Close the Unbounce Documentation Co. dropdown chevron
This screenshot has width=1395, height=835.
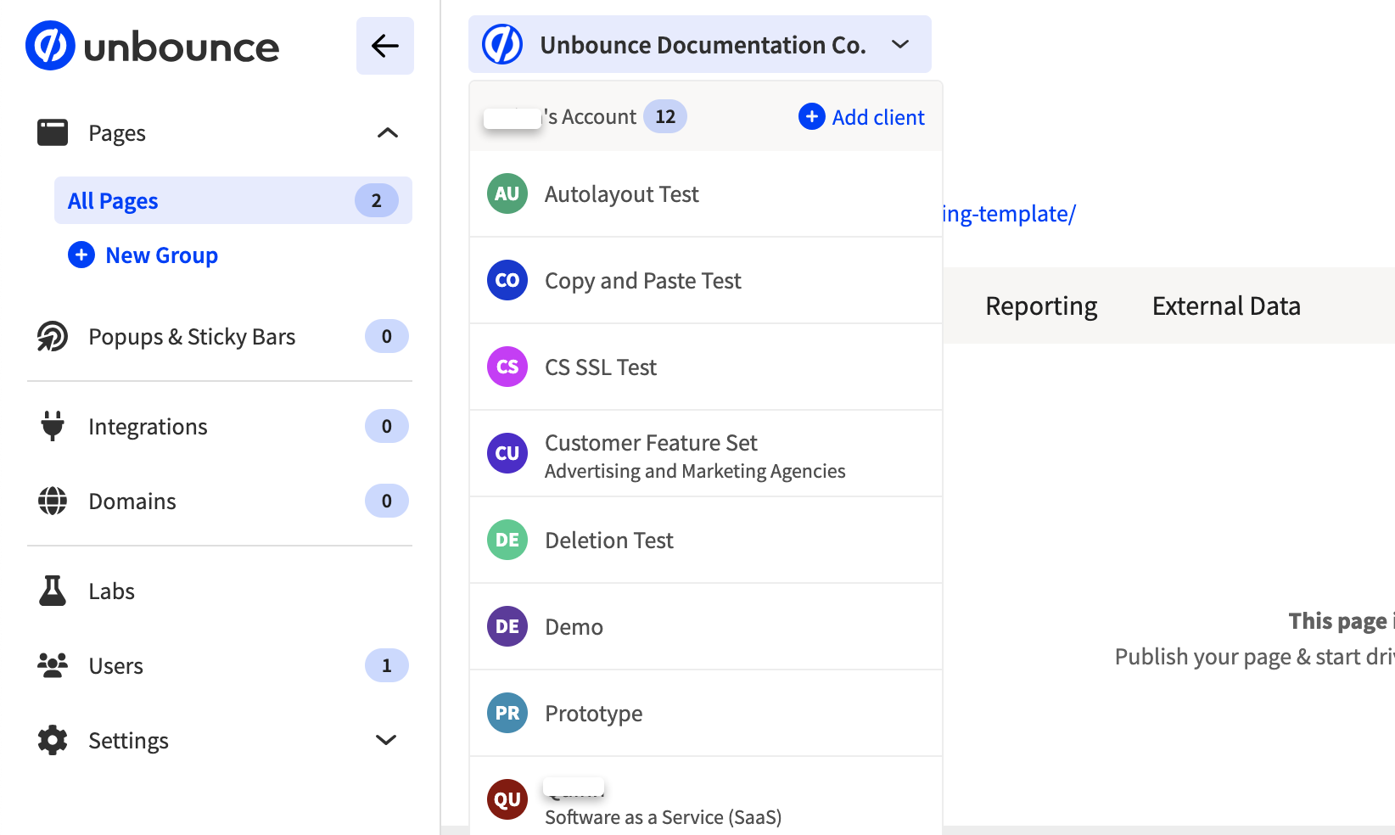(x=900, y=44)
